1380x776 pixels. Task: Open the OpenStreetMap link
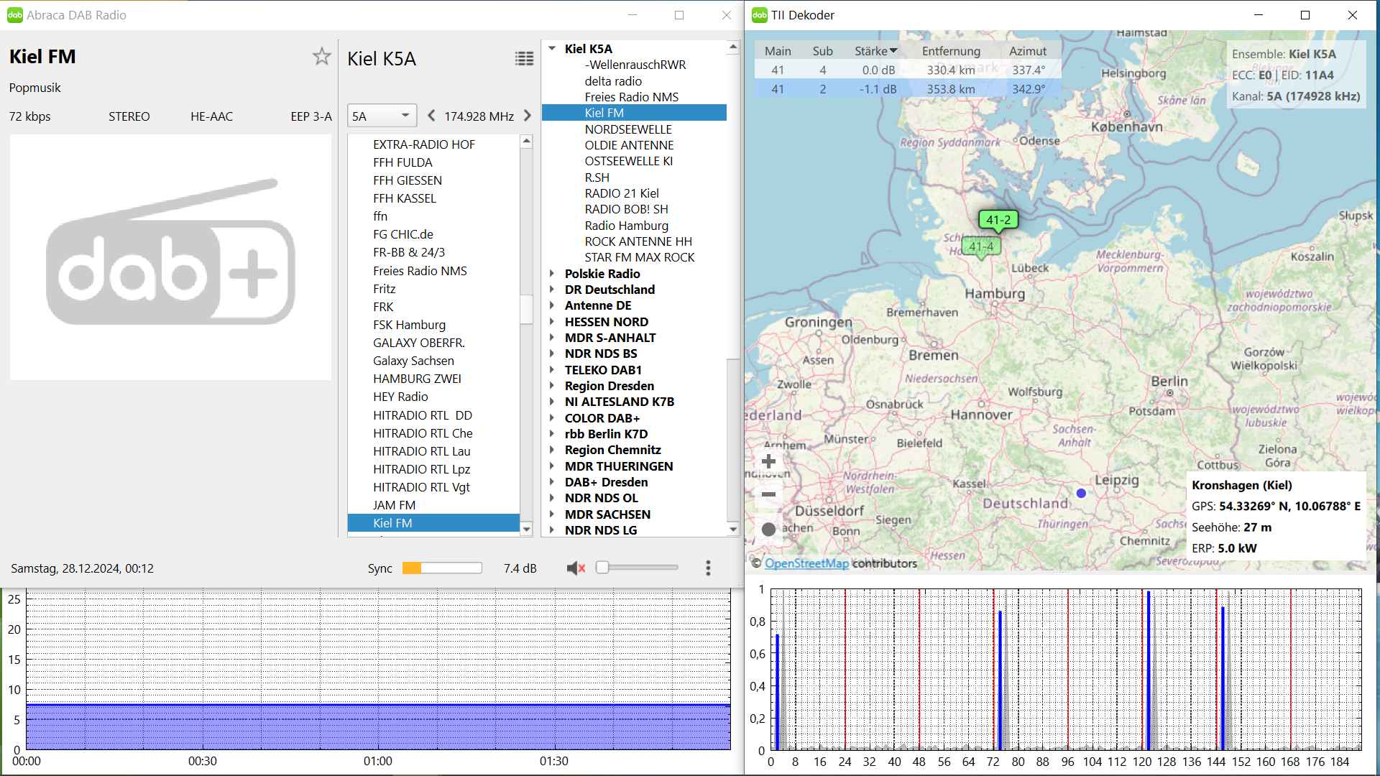tap(806, 563)
